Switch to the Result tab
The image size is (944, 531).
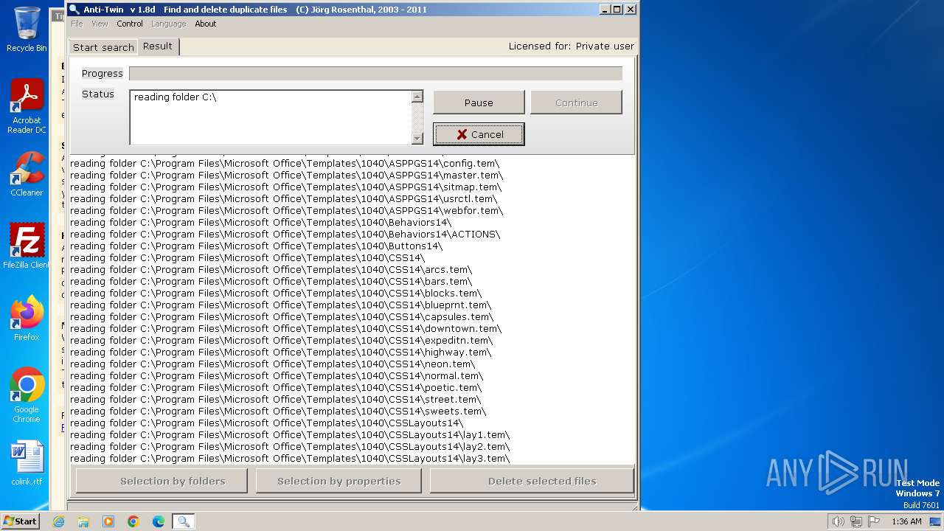click(158, 46)
